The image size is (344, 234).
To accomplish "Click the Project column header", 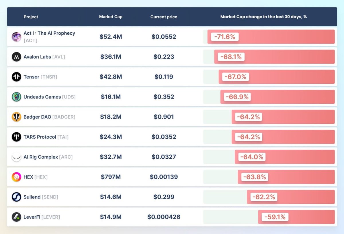I will pyautogui.click(x=31, y=17).
